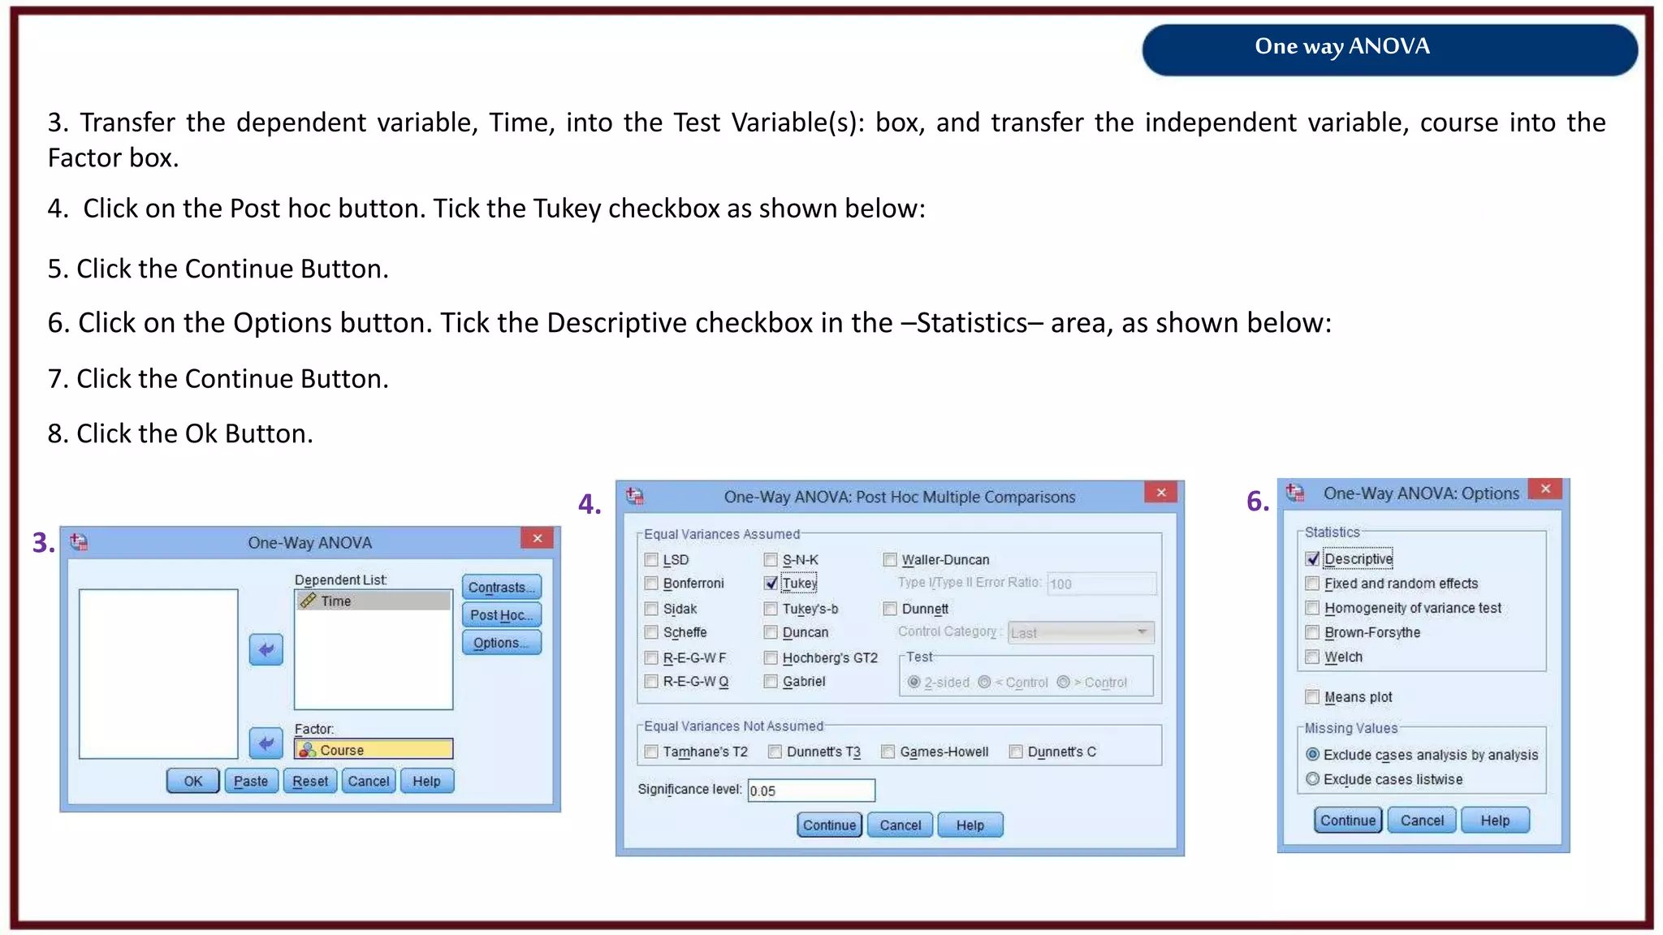Image resolution: width=1663 pixels, height=935 pixels.
Task: Click the Type I/Type II Error Ratio field
Action: tap(1101, 583)
